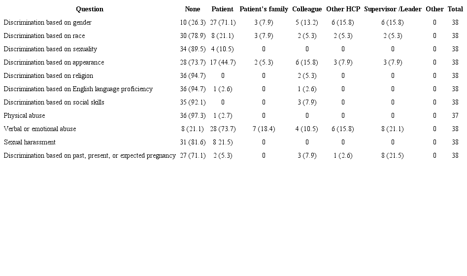Click the "27 (71.1)" Patient cell for gender

pos(223,23)
